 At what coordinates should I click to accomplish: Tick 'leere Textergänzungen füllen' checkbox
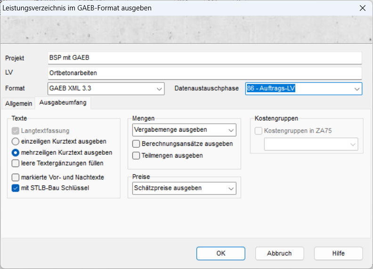click(16, 163)
